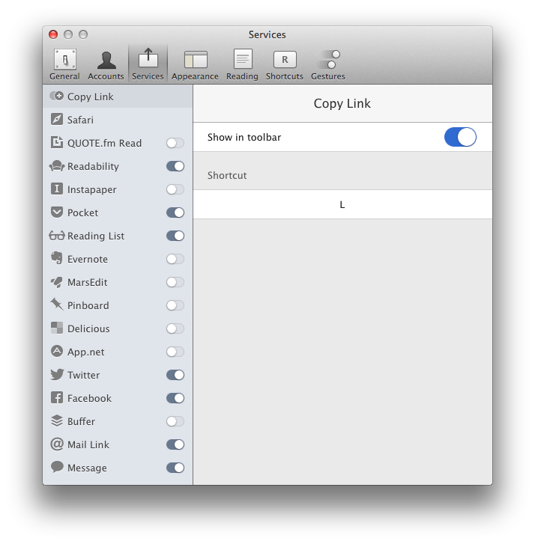Open the Gestures switches icon
The height and width of the screenshot is (544, 535).
pos(329,59)
